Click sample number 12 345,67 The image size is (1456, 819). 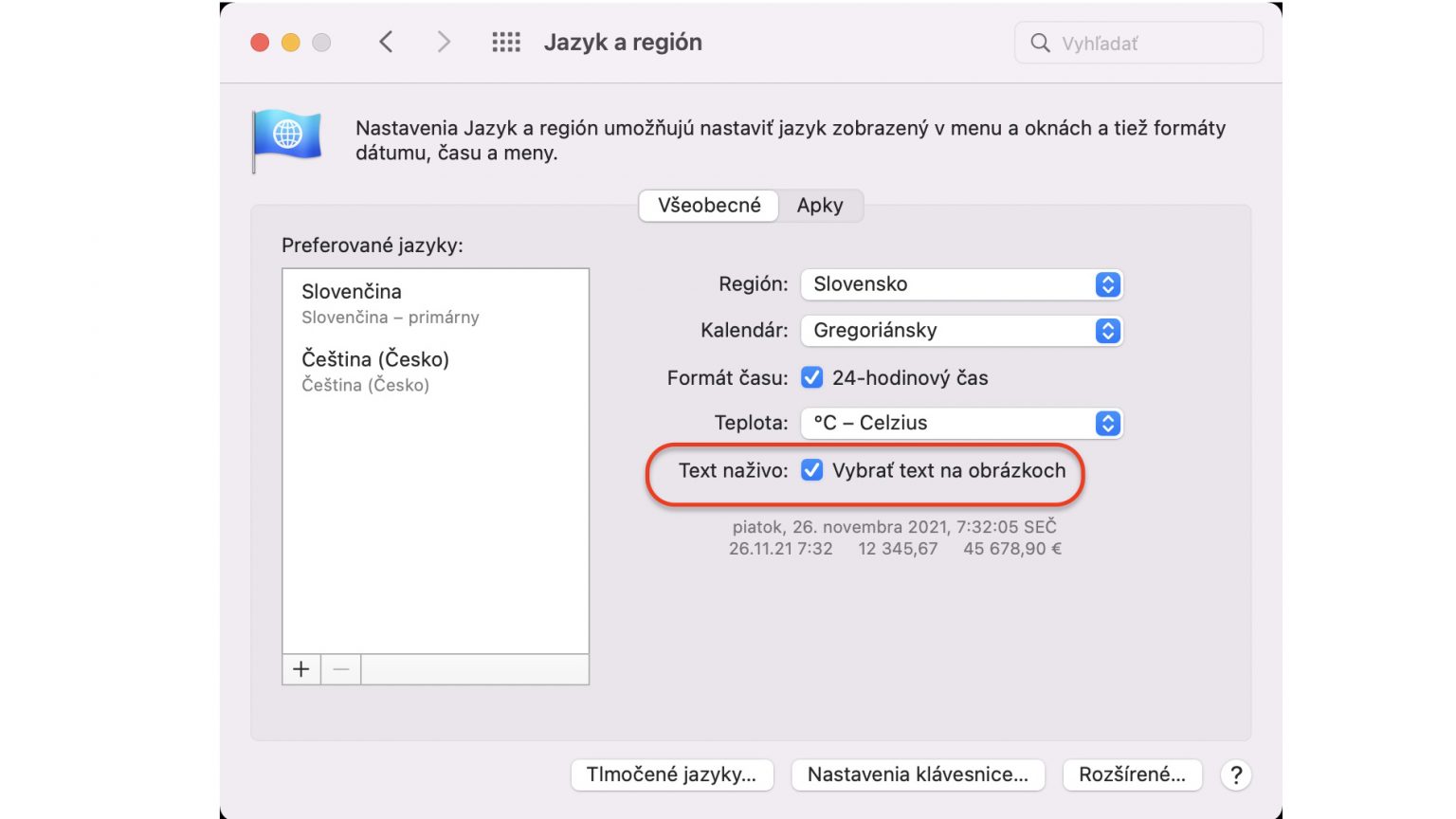[x=898, y=549]
